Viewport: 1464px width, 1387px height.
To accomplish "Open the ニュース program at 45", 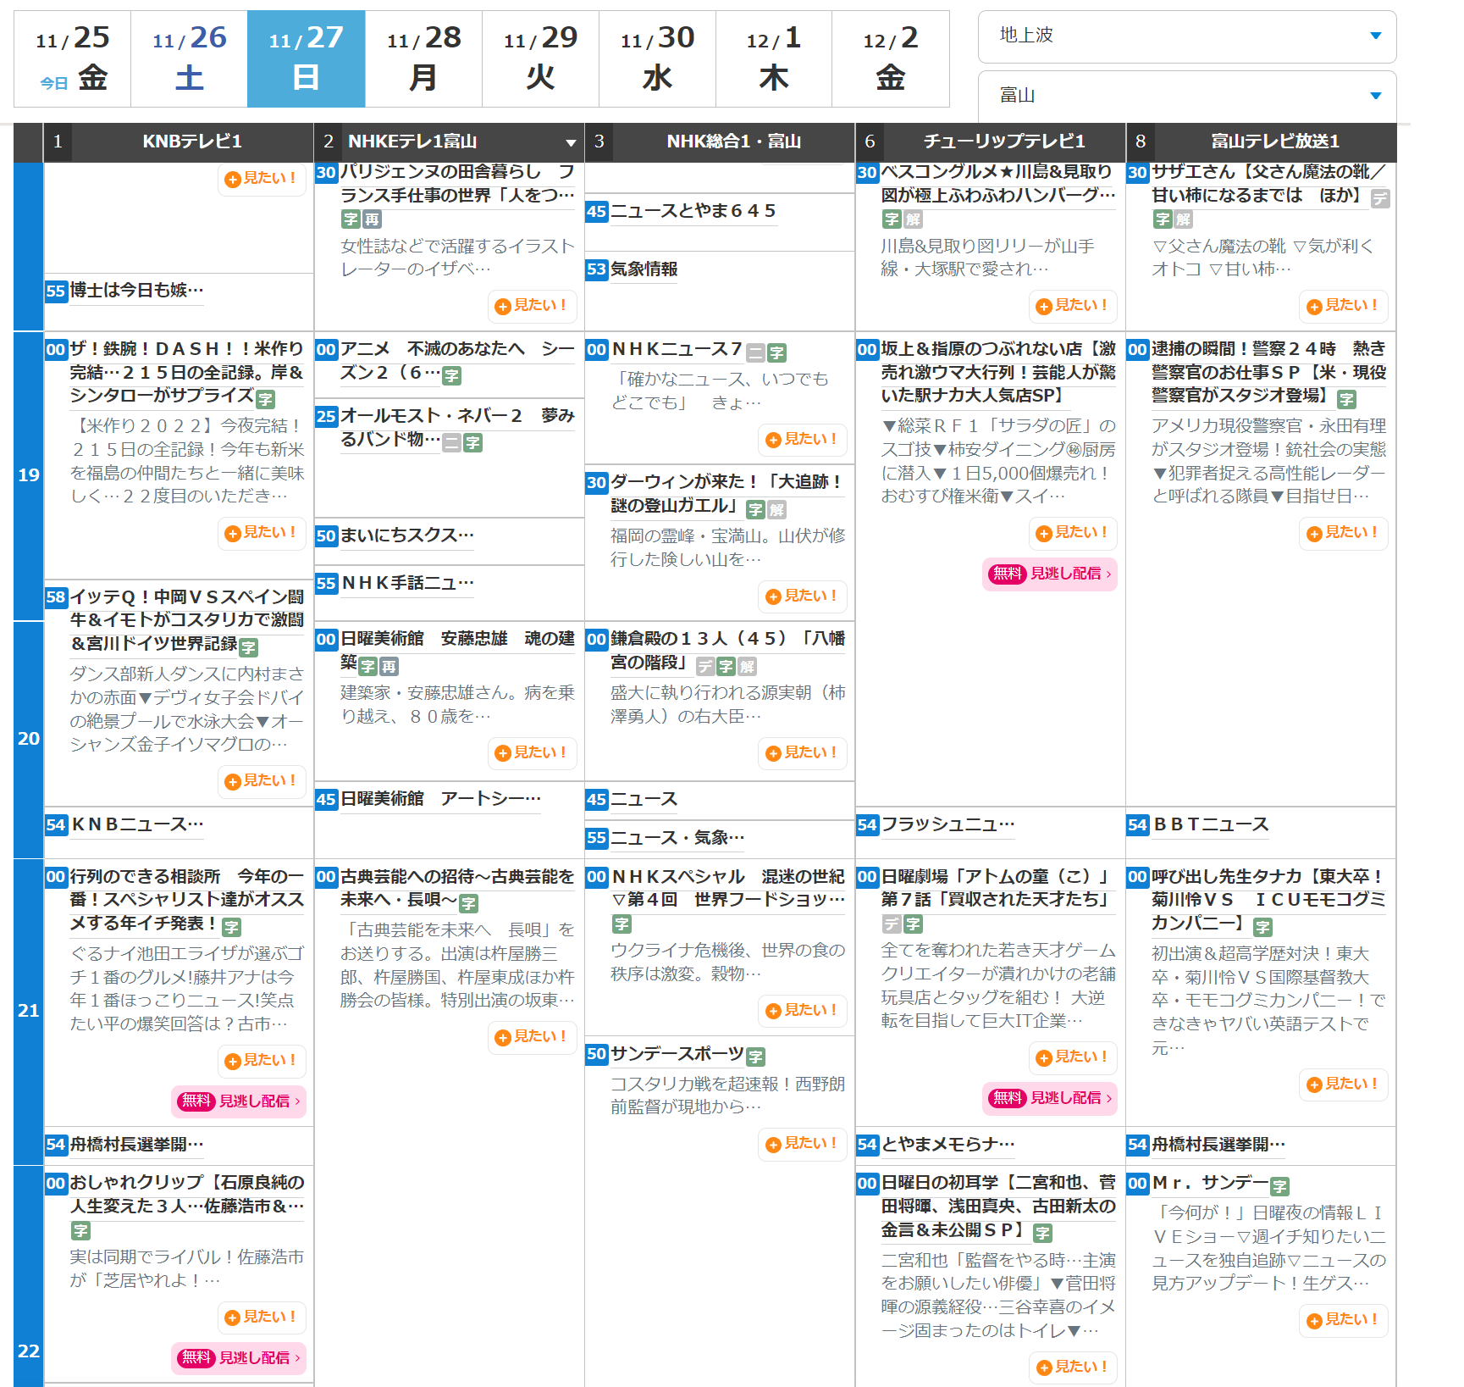I will [644, 800].
